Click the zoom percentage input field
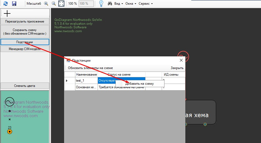The height and width of the screenshot is (143, 261). [86, 4]
